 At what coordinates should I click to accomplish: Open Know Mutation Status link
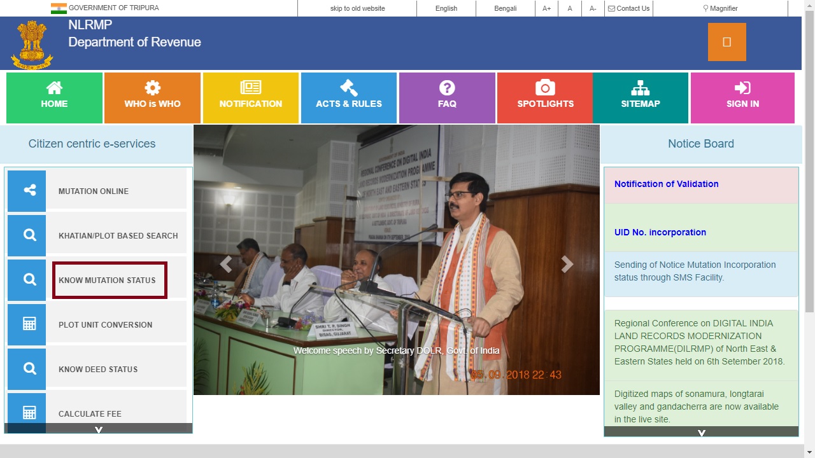click(x=107, y=280)
